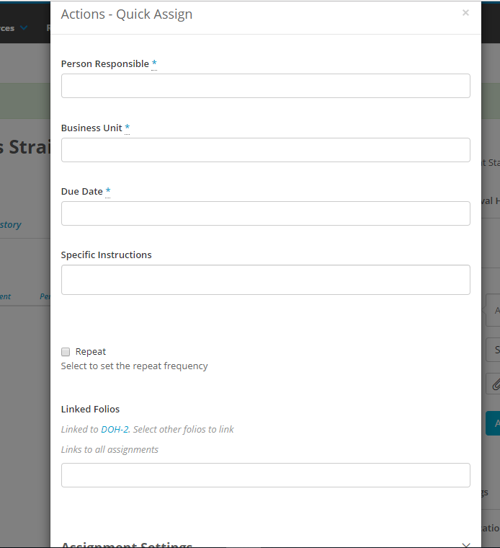500x548 pixels.
Task: Click the Due Date input field
Action: pyautogui.click(x=266, y=213)
